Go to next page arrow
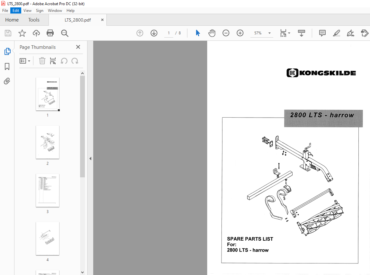370x275 pixels. click(154, 33)
